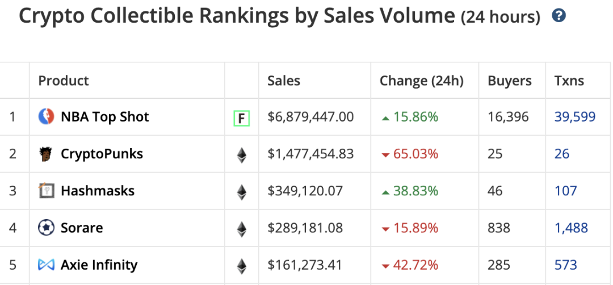Open Sorare's 1,488 transactions link

pyautogui.click(x=571, y=228)
